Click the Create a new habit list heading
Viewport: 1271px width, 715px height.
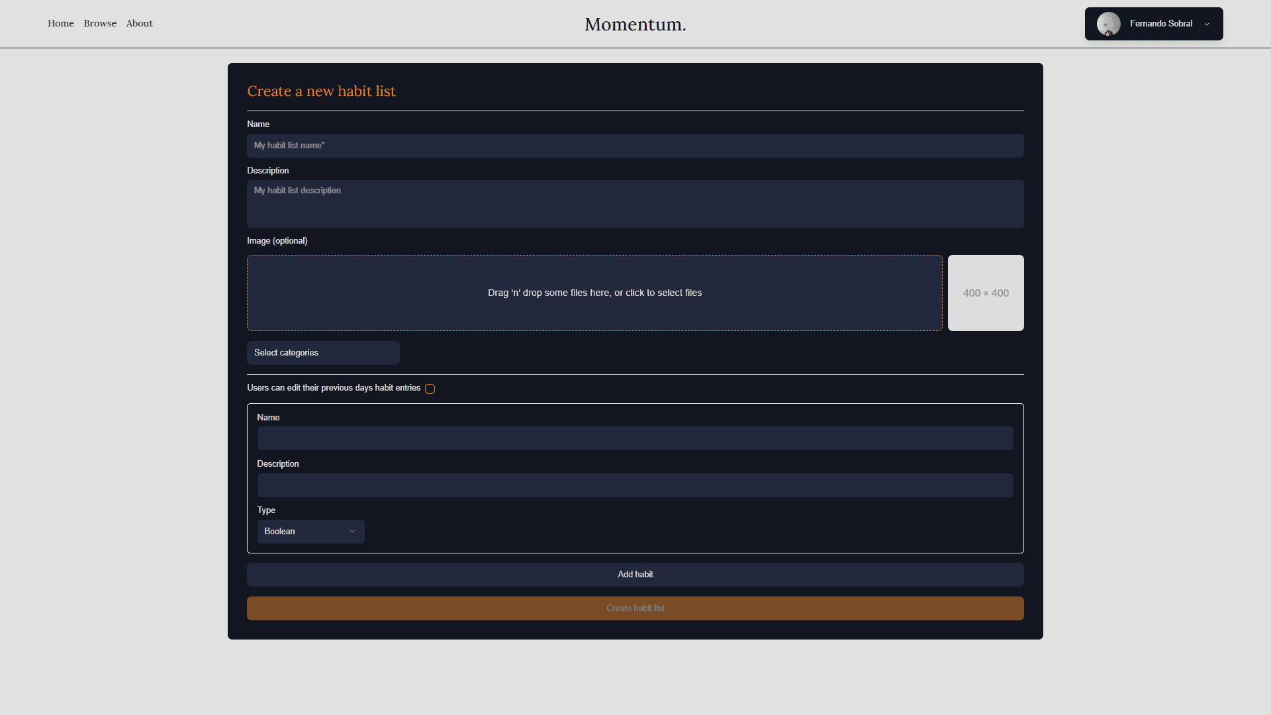(321, 91)
